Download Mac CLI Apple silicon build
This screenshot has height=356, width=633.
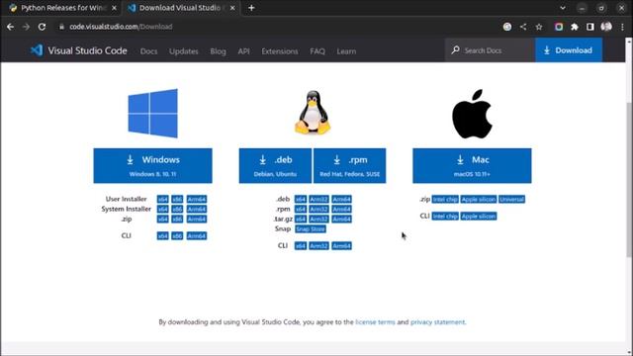pyautogui.click(x=479, y=216)
